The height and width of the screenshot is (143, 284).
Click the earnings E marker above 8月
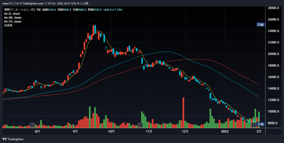(32, 125)
